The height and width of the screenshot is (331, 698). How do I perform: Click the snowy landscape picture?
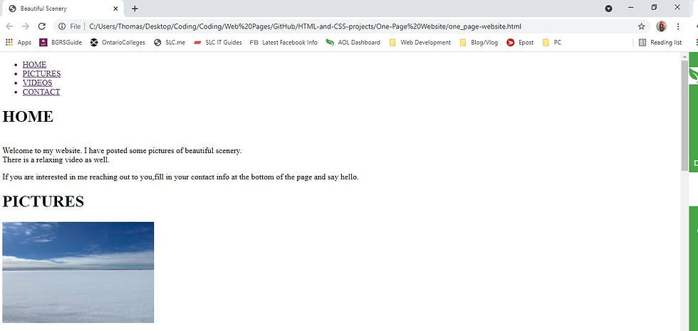(x=78, y=272)
